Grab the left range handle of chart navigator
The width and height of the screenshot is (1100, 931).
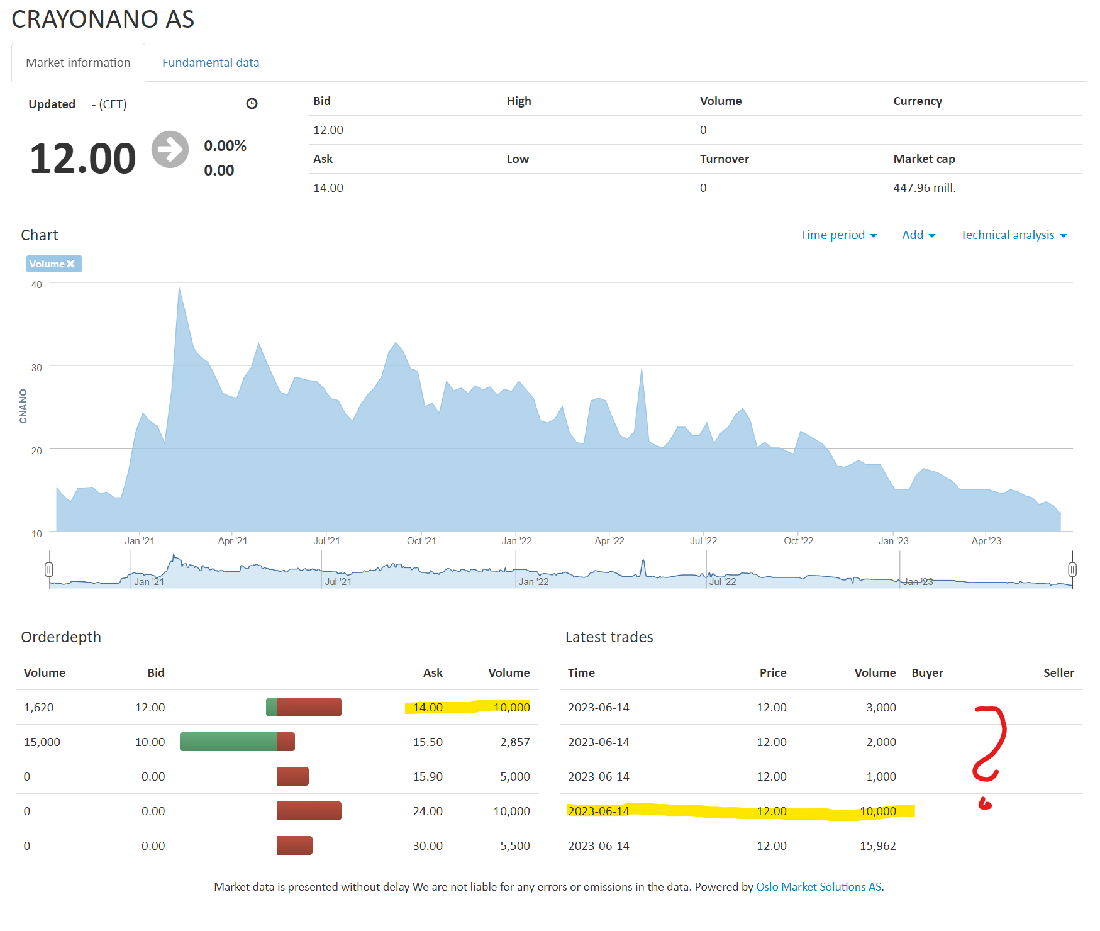pyautogui.click(x=49, y=569)
